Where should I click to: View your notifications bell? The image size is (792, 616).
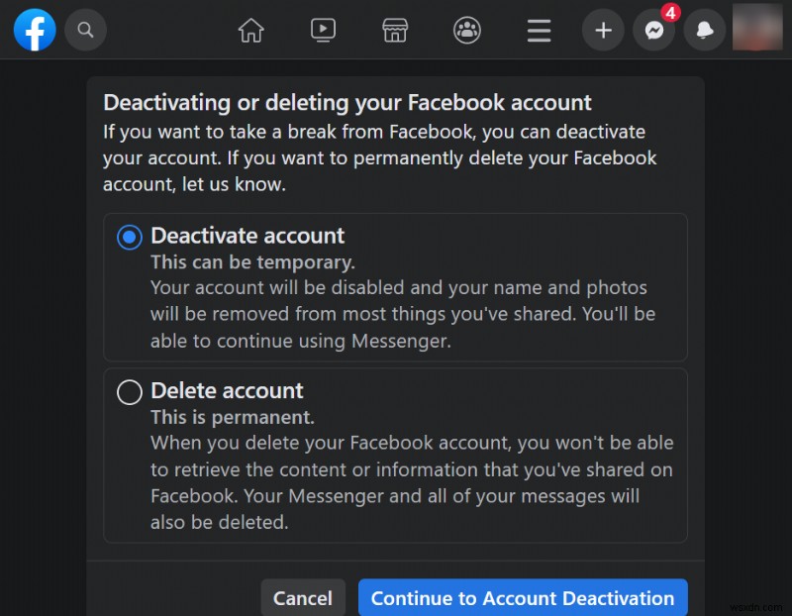(x=705, y=30)
